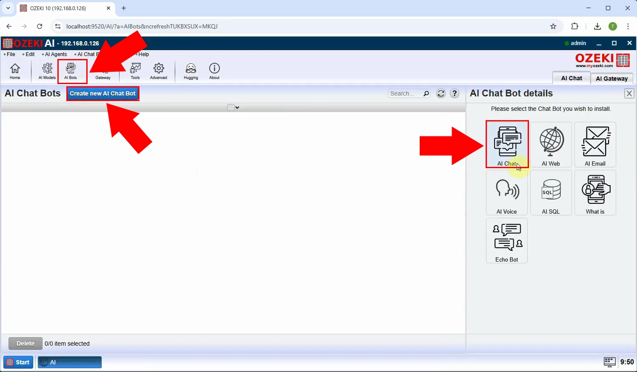Screen dimensions: 637x372
Task: Open the Tools toolbar icon
Action: click(135, 71)
